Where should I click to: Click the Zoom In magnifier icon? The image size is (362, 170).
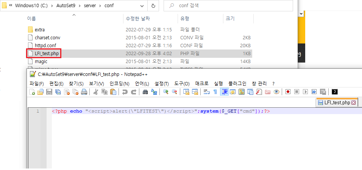tap(165, 92)
